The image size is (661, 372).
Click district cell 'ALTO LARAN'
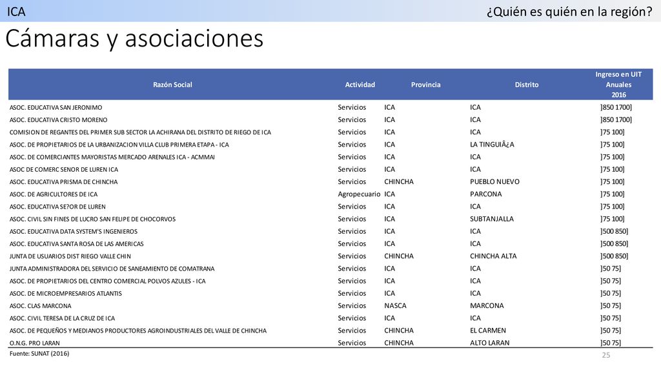489,343
